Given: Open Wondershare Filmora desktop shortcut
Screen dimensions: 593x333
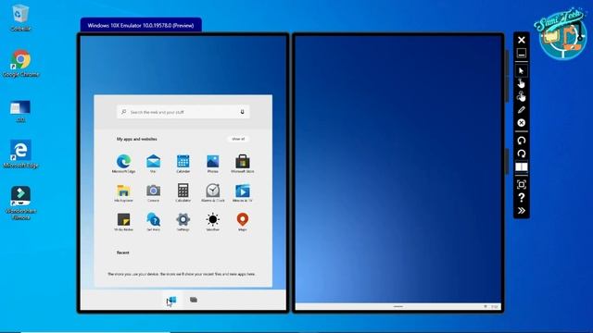Looking at the screenshot, I should coord(20,203).
